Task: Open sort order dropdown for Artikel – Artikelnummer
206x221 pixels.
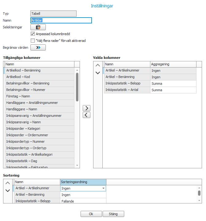Action: (103, 188)
